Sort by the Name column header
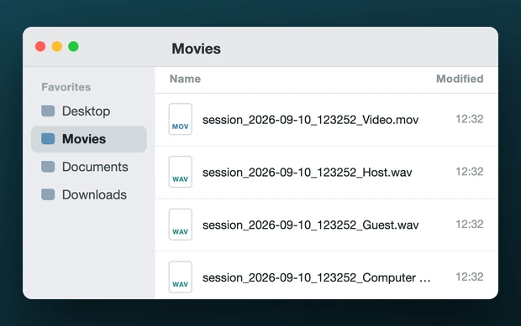The width and height of the screenshot is (521, 326). (x=185, y=79)
